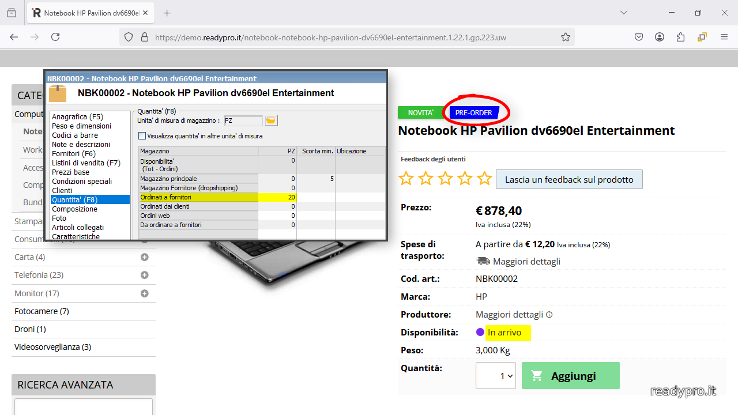
Task: Click the Ricerca avanzata text field
Action: point(84,406)
